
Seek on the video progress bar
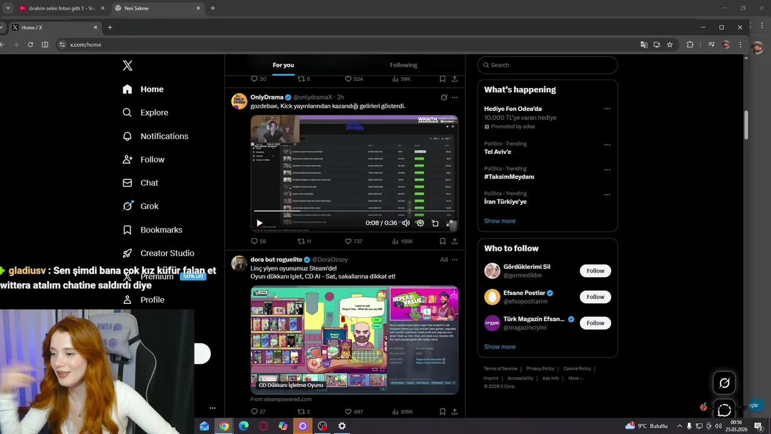354,211
